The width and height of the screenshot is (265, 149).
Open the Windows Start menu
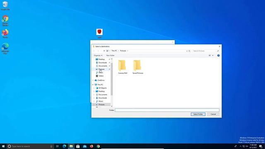(3, 146)
